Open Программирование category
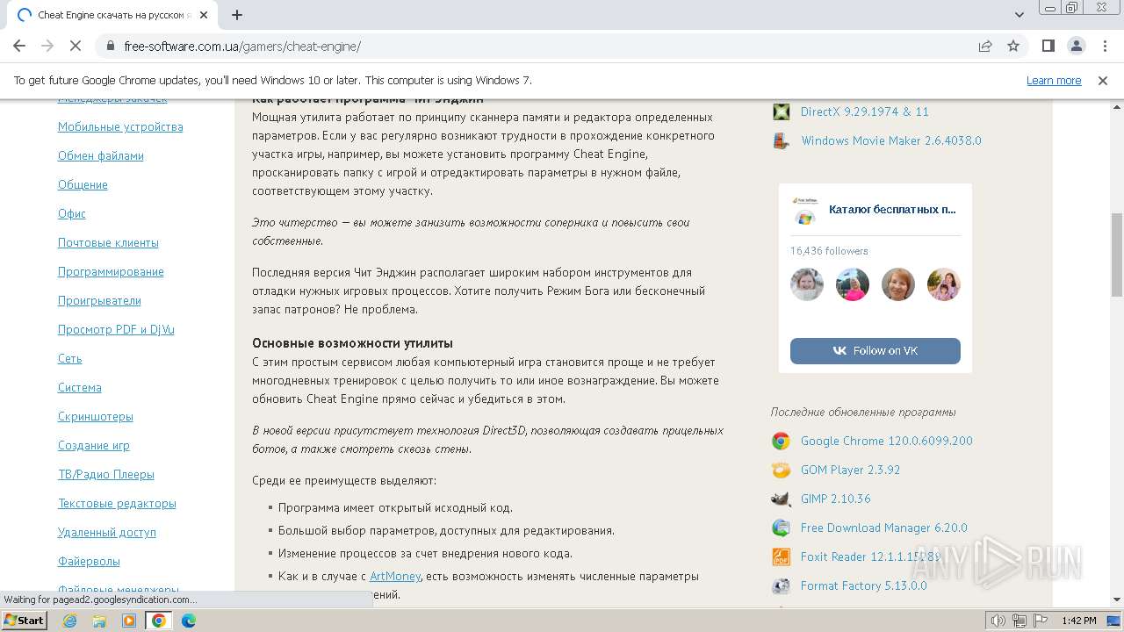 coord(111,271)
